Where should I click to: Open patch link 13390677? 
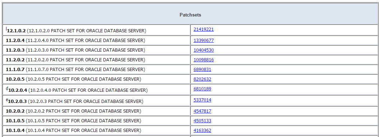pyautogui.click(x=204, y=41)
